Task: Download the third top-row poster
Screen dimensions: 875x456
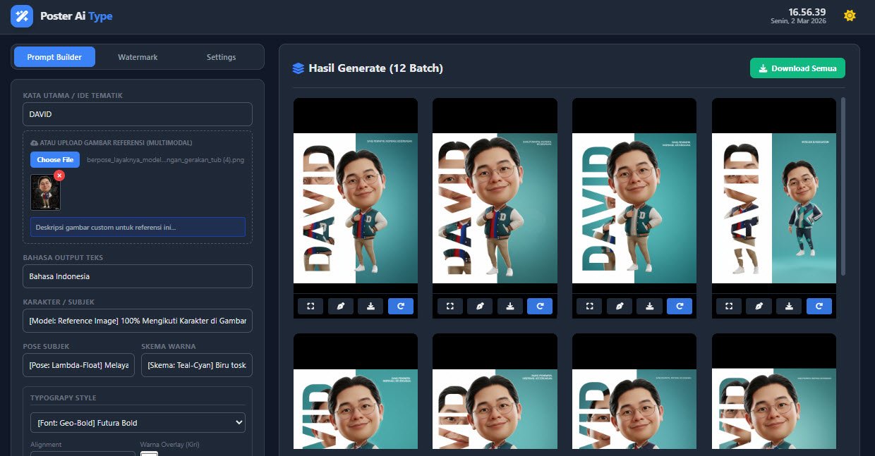Action: 649,306
